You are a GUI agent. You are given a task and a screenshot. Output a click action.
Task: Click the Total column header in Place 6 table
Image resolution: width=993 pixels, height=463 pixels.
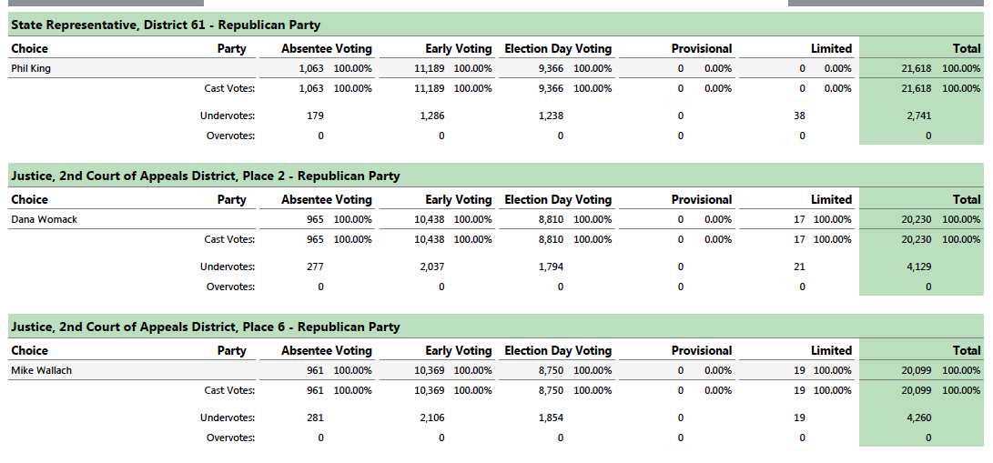pos(967,351)
